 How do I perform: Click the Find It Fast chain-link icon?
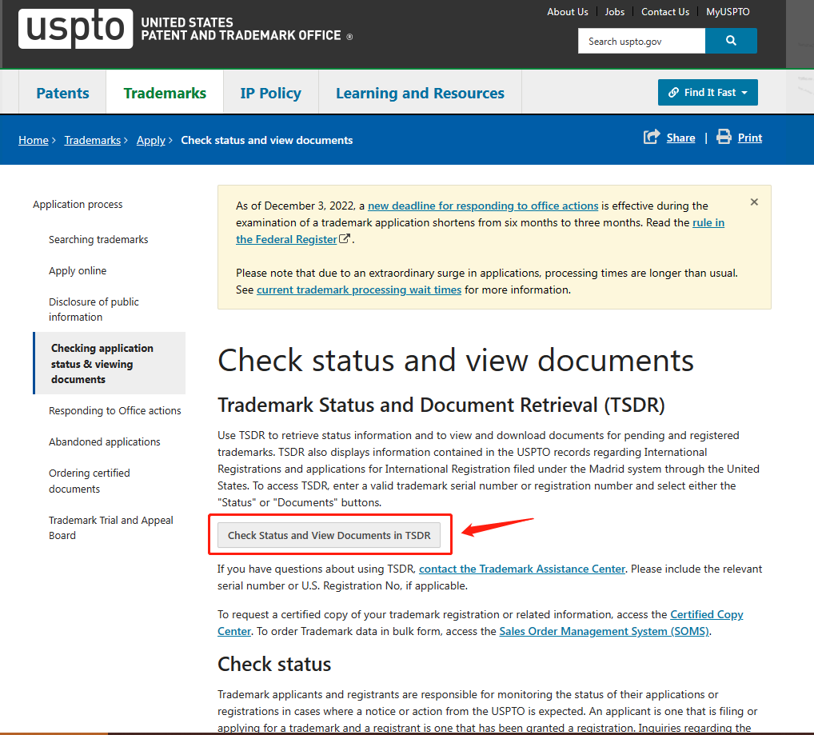pyautogui.click(x=673, y=93)
